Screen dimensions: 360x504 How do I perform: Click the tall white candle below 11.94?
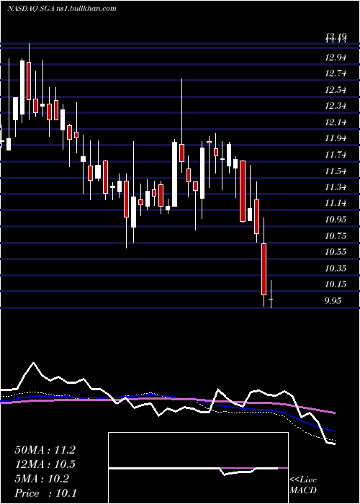point(174,174)
